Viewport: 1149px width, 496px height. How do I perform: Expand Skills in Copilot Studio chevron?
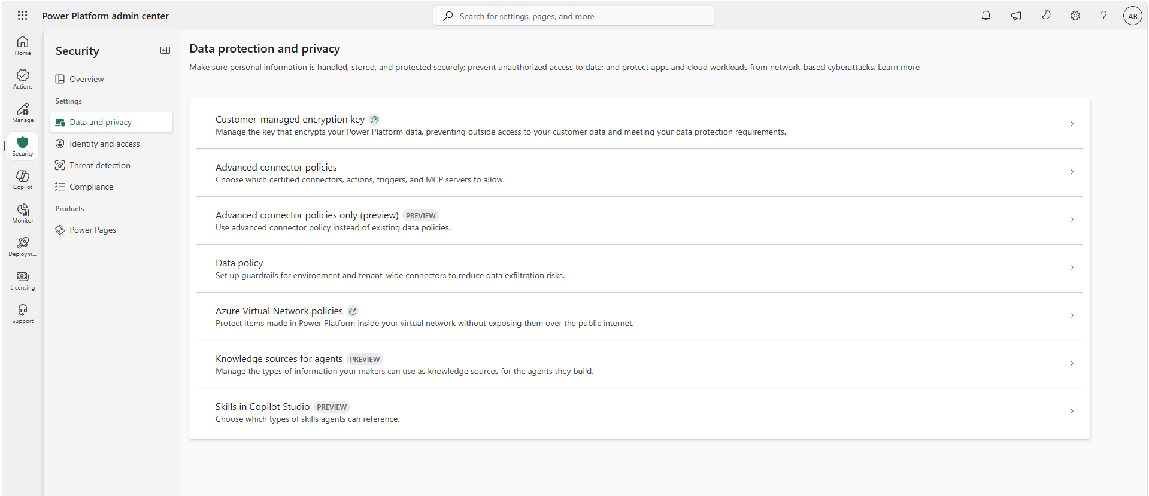(x=1072, y=411)
